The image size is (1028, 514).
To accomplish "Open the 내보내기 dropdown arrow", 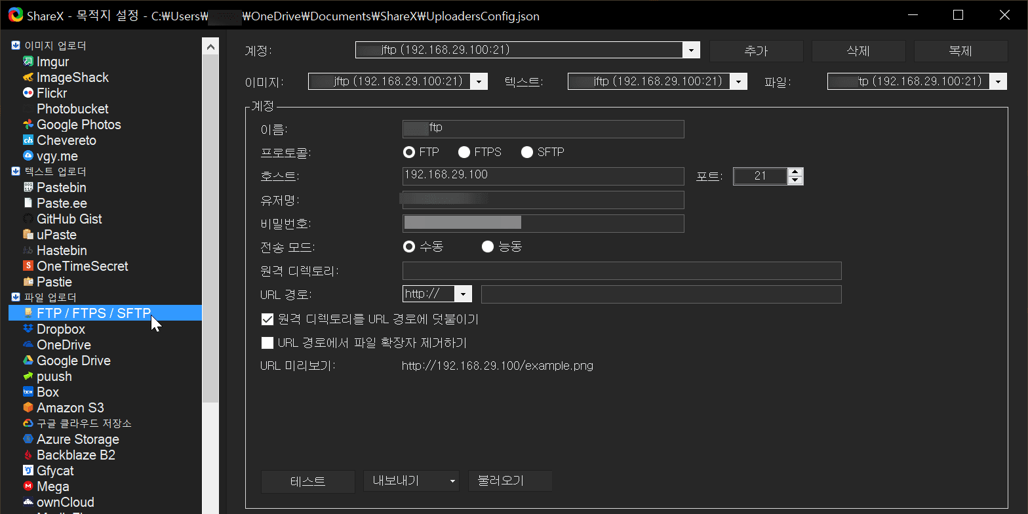I will tap(452, 481).
